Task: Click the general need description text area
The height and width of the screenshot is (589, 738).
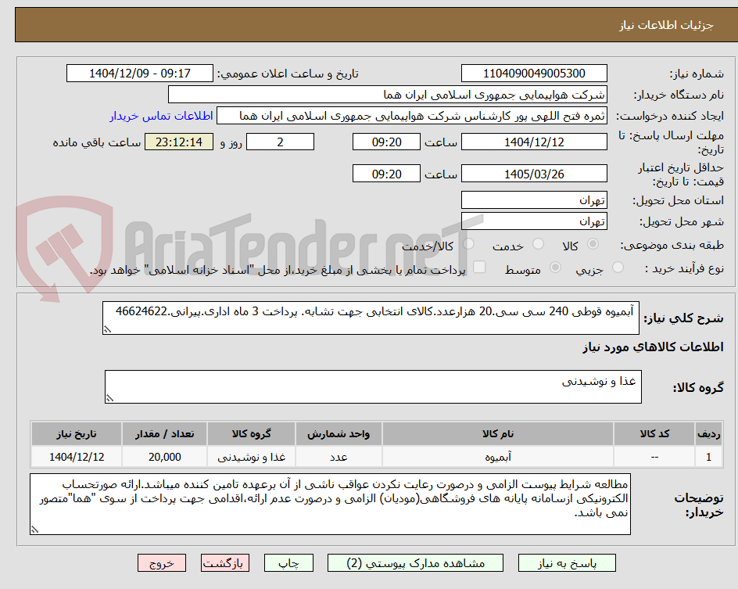Action: pos(371,318)
